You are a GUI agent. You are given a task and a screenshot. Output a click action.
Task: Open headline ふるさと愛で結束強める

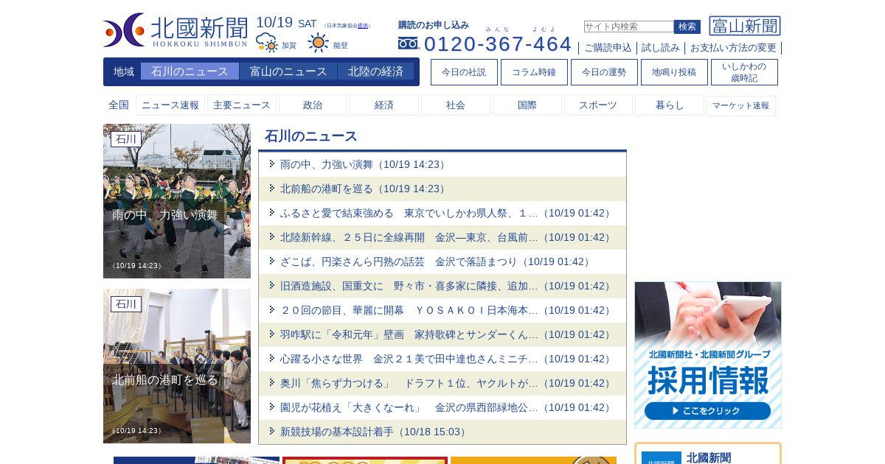point(447,213)
